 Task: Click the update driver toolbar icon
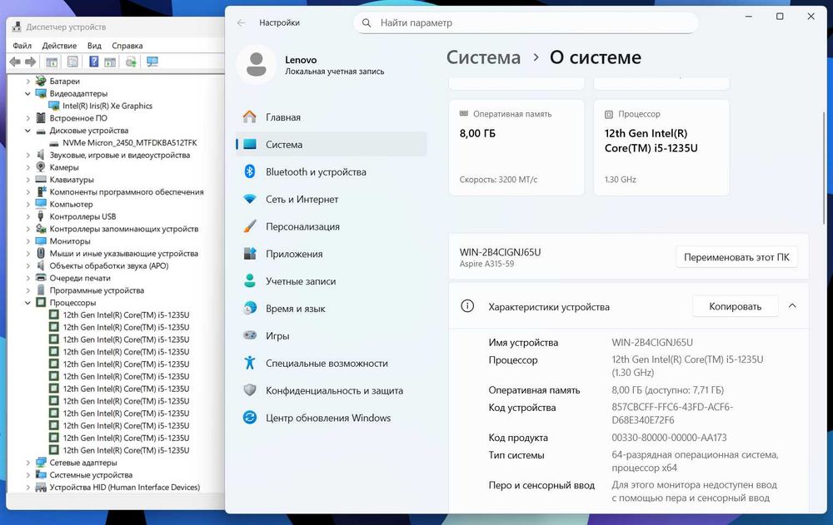tap(131, 62)
